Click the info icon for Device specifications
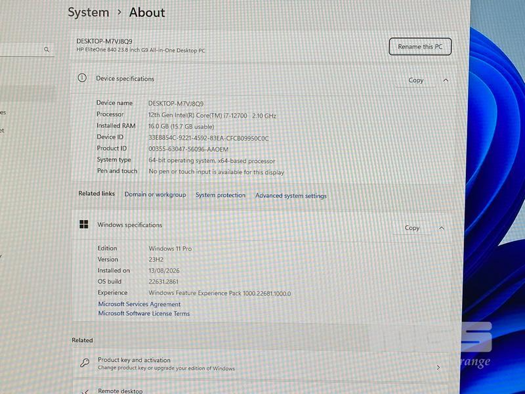The height and width of the screenshot is (394, 525). pos(82,78)
